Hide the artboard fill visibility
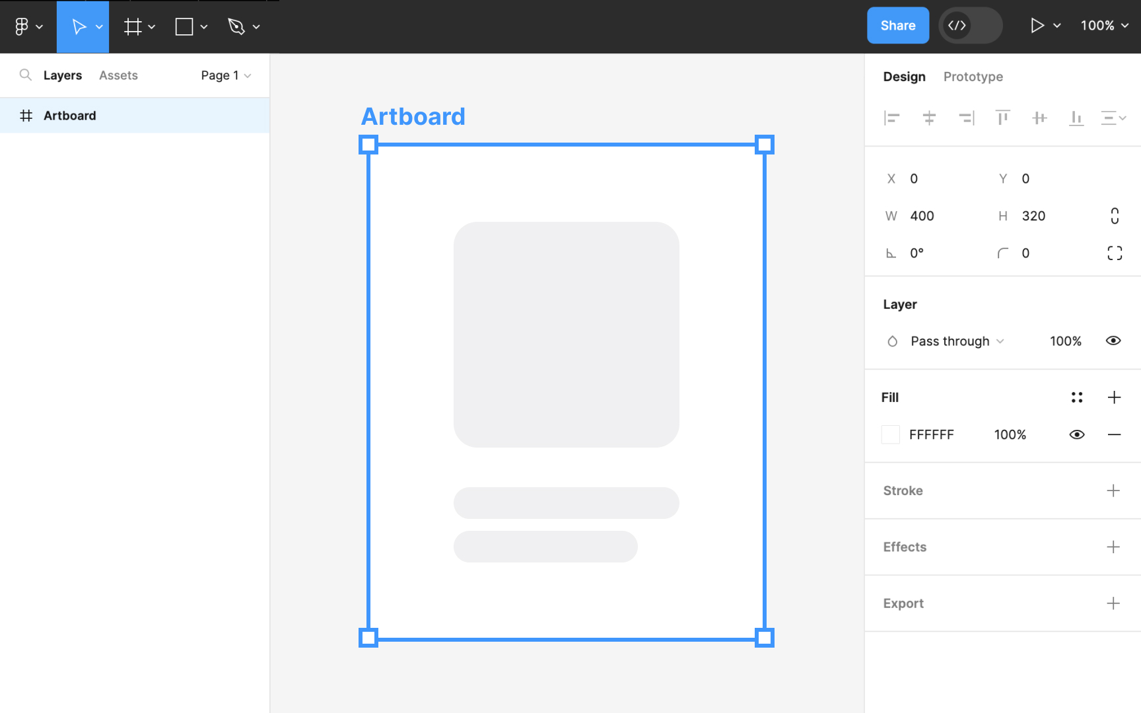This screenshot has height=713, width=1141. (1076, 434)
